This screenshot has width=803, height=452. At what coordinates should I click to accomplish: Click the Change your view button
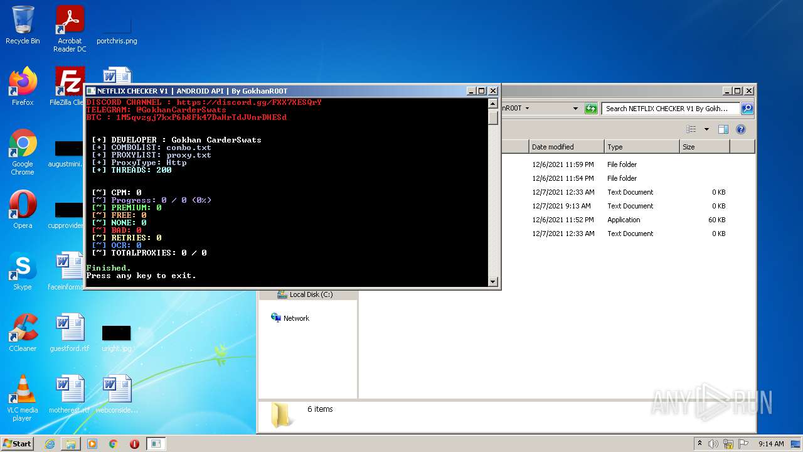691,129
